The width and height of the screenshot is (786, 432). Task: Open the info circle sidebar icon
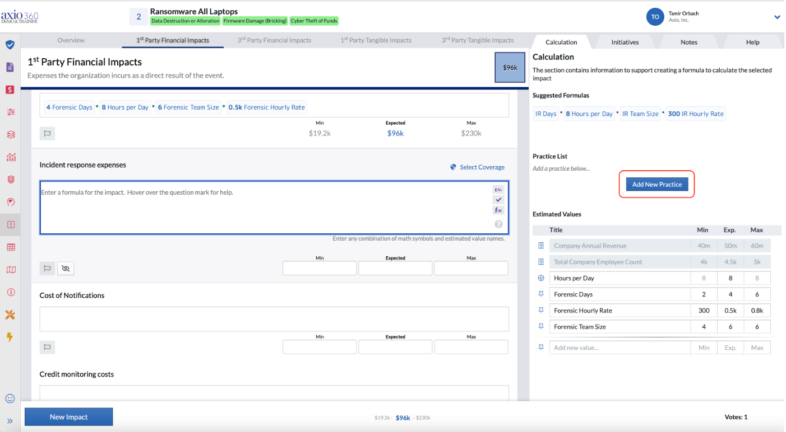click(x=11, y=292)
